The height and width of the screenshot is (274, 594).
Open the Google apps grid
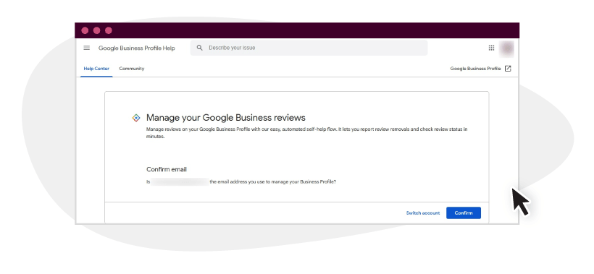[491, 48]
